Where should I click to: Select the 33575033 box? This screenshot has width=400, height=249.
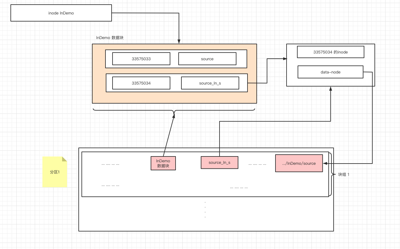tap(141, 59)
